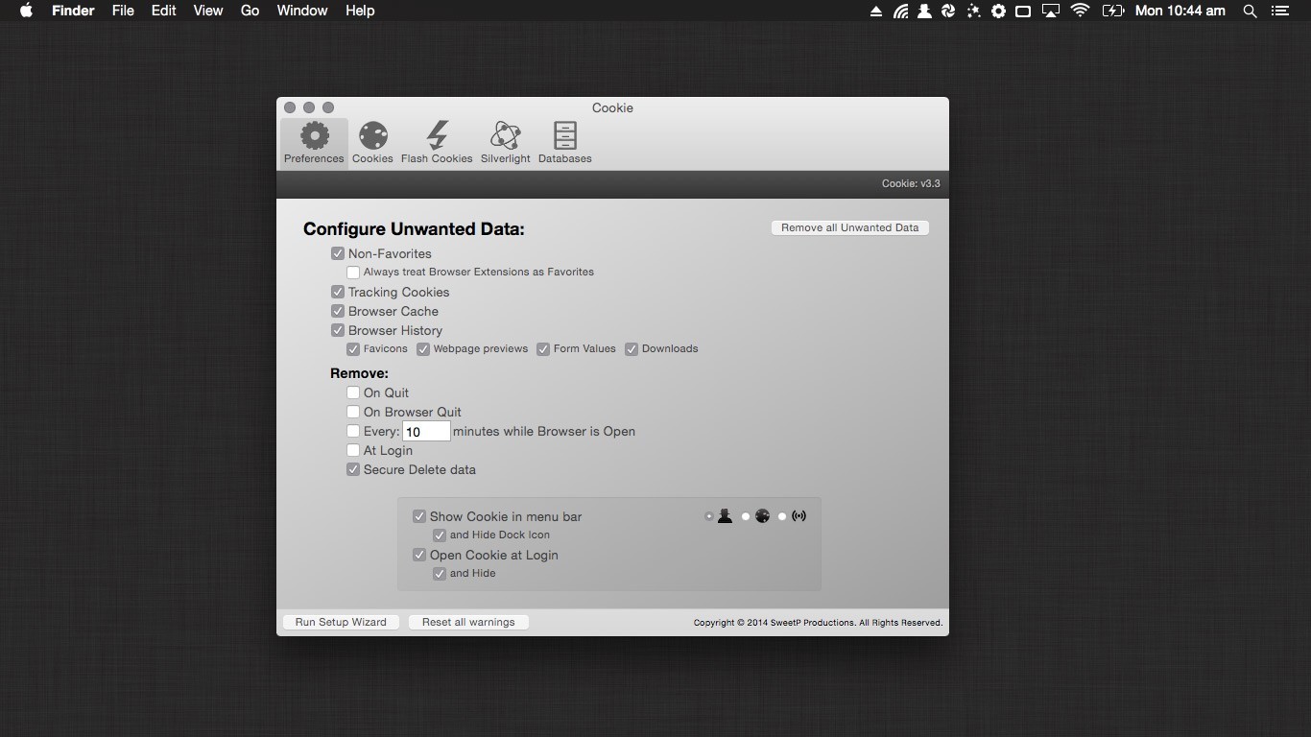Uncheck the Browser Cache checkbox
The image size is (1311, 737).
(x=338, y=311)
